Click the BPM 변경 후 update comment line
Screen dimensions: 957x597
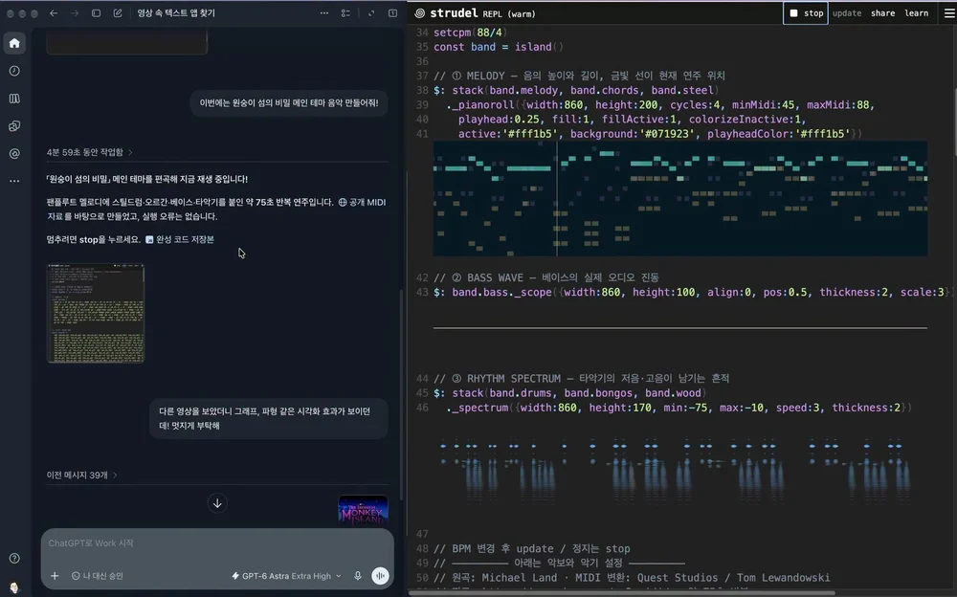(531, 549)
